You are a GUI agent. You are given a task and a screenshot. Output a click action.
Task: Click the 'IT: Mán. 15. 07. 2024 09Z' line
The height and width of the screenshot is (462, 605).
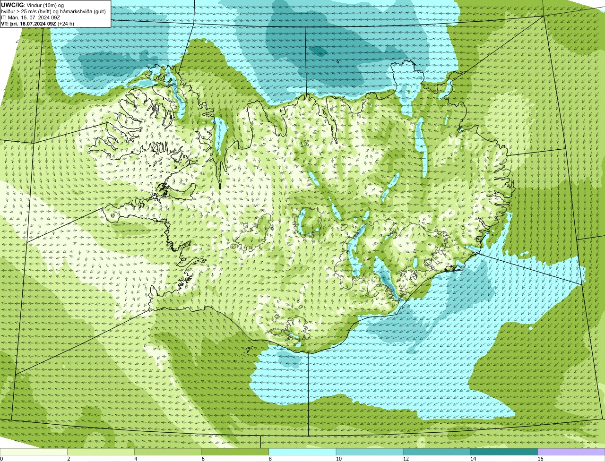tap(31, 17)
